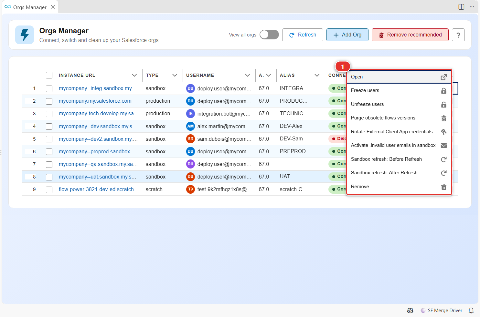Open help with the question mark button
Screen dimensions: 480x317
(x=458, y=35)
